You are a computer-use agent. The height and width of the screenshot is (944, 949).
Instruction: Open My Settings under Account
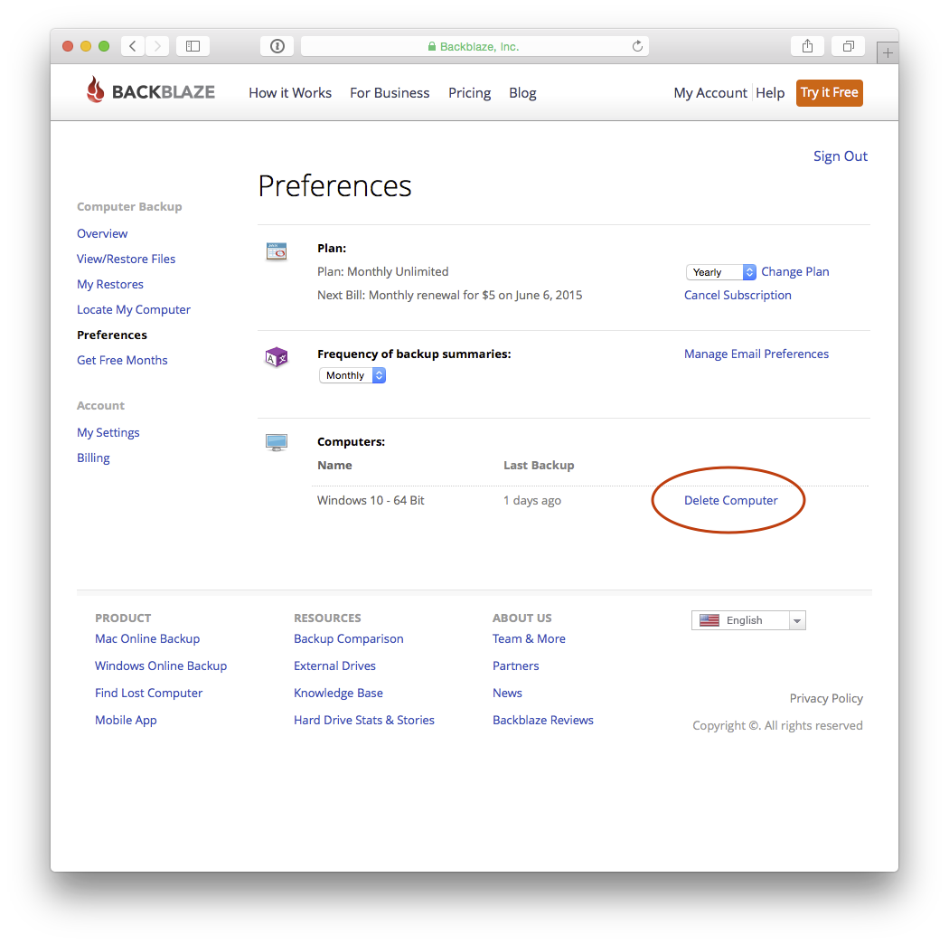(108, 432)
